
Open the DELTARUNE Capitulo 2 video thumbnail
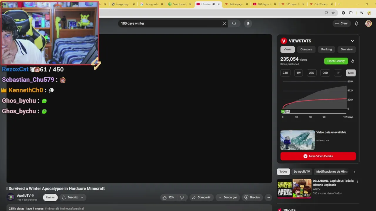[x=294, y=188]
